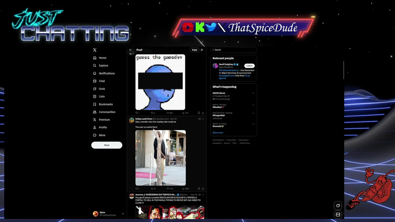Open Notifications from the sidebar
This screenshot has width=395, height=222.
[104, 73]
